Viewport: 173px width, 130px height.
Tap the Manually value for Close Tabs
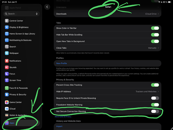click(x=152, y=48)
